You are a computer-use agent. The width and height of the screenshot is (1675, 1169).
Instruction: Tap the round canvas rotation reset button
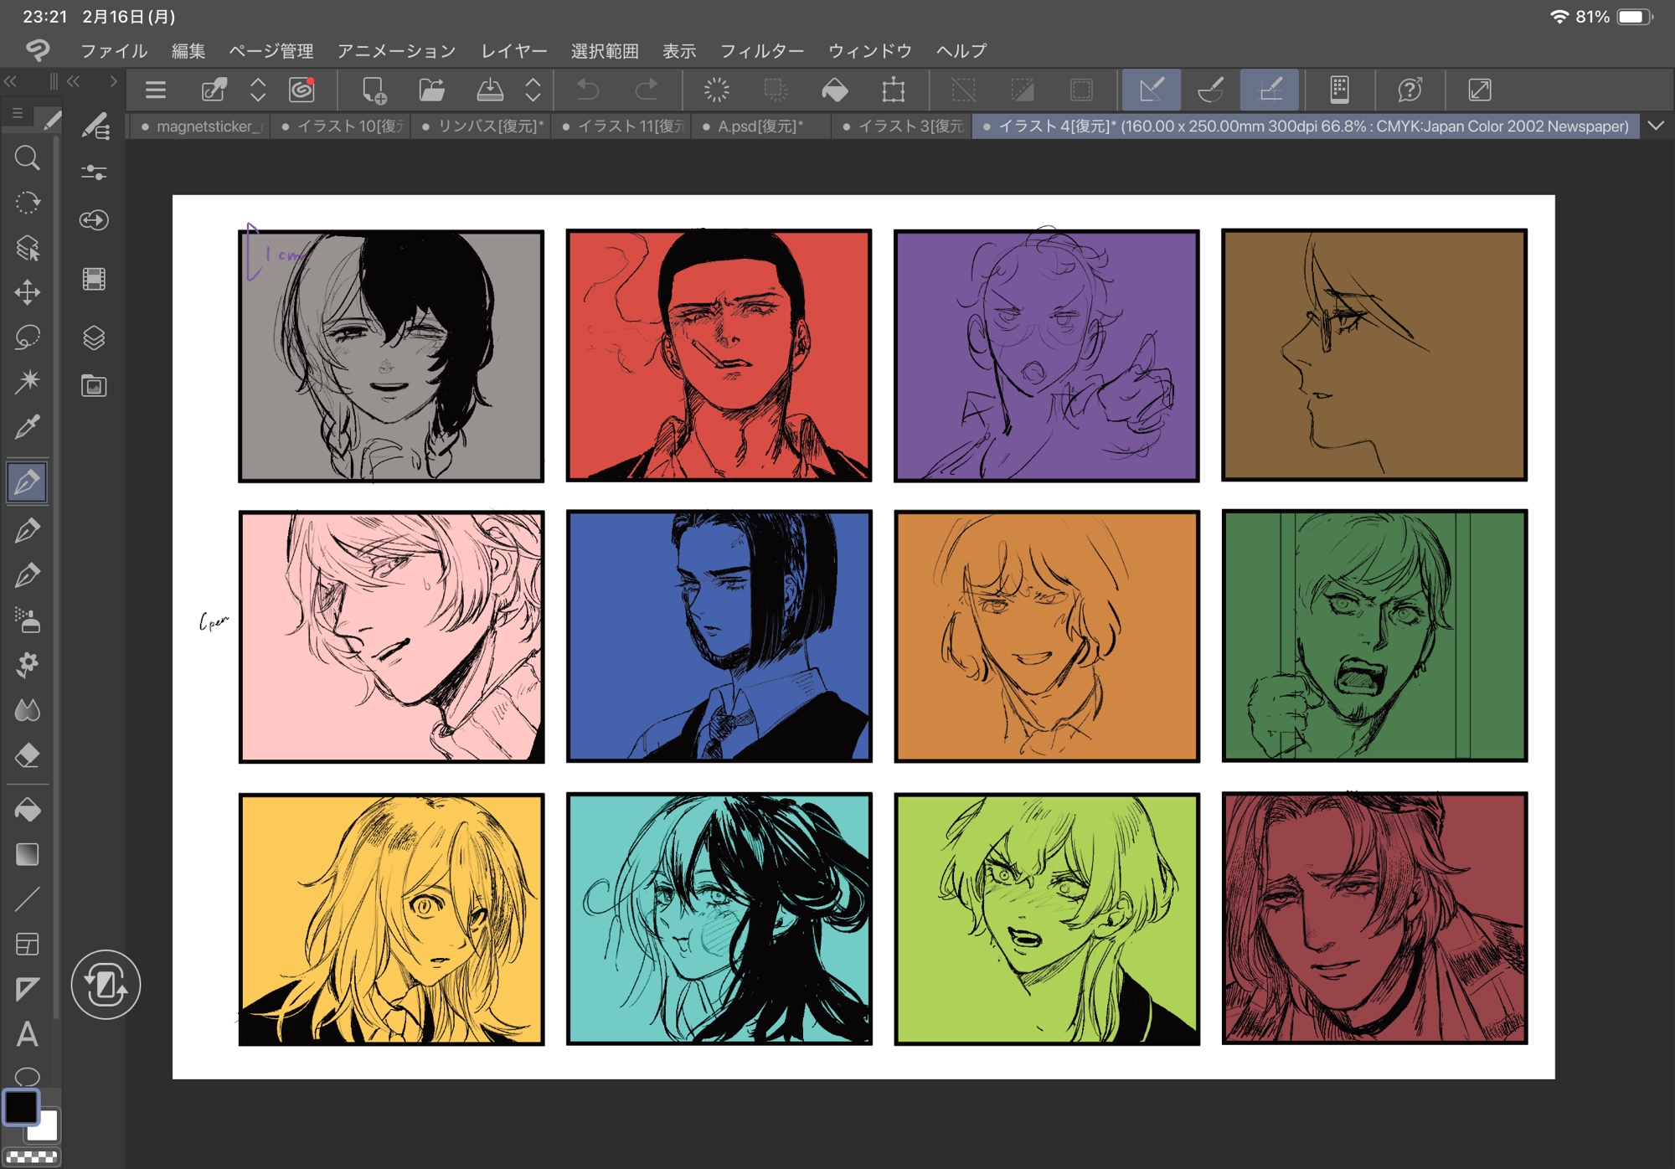(106, 985)
